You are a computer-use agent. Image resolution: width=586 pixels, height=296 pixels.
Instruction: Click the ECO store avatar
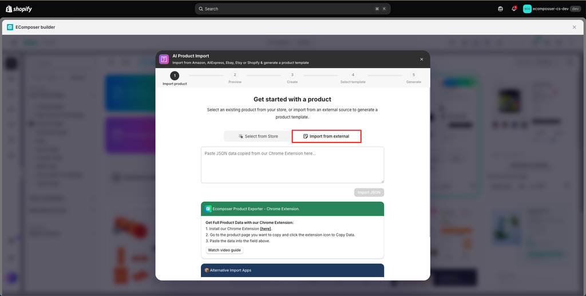[x=527, y=9]
